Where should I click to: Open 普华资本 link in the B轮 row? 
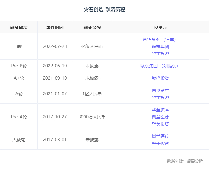152,39
